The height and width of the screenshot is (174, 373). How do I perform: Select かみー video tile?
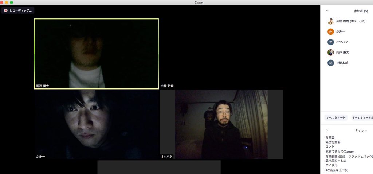(97, 124)
